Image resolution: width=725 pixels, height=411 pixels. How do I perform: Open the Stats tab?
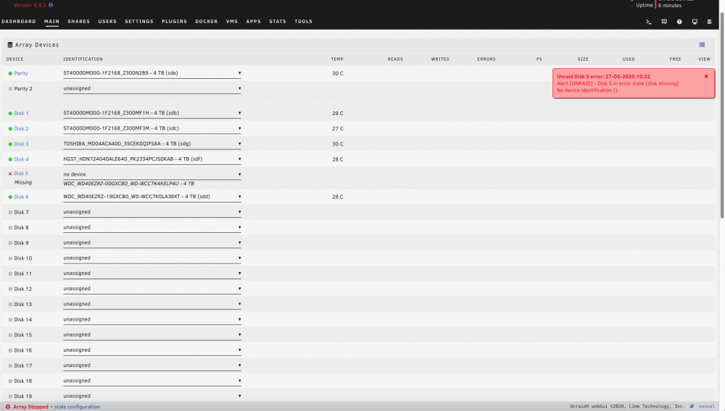(x=278, y=22)
